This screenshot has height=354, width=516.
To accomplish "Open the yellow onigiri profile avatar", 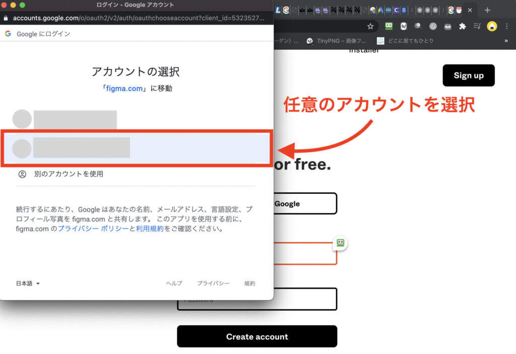I will point(492,26).
